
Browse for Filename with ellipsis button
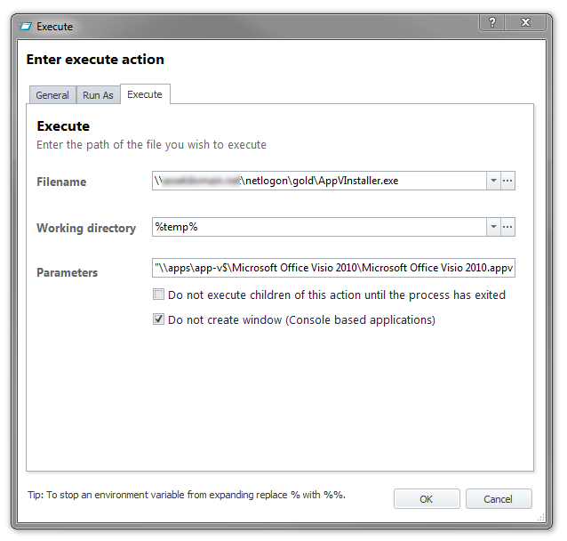point(507,181)
